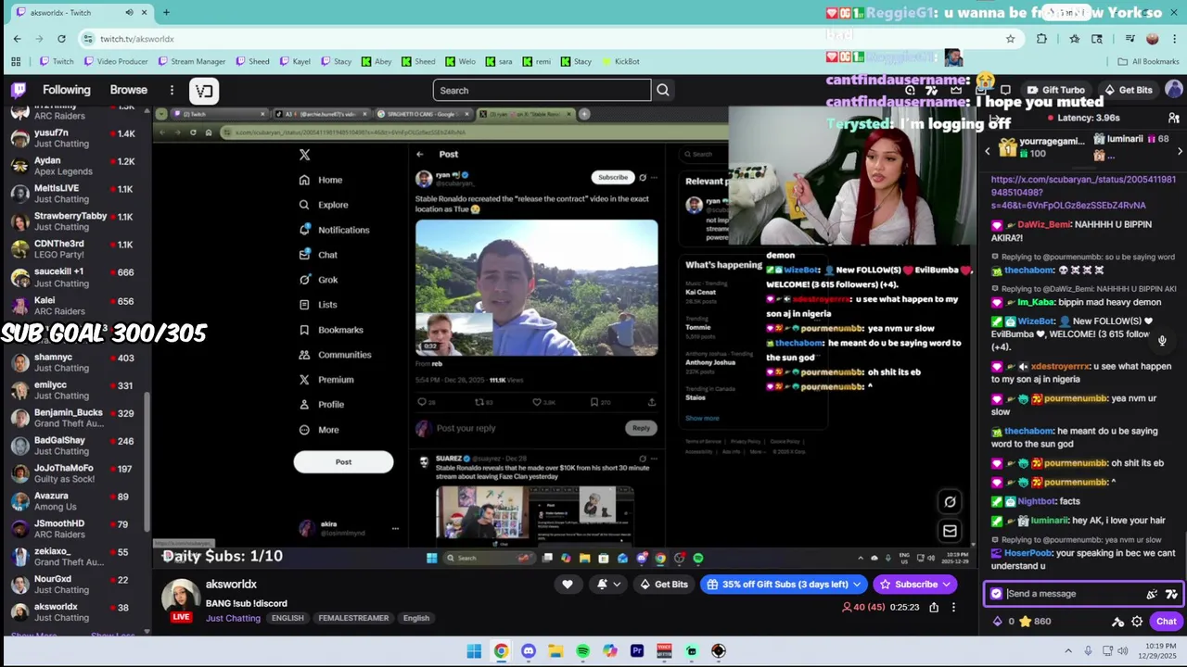The height and width of the screenshot is (667, 1187).
Task: Show hidden system tray icons
Action: click(1068, 651)
